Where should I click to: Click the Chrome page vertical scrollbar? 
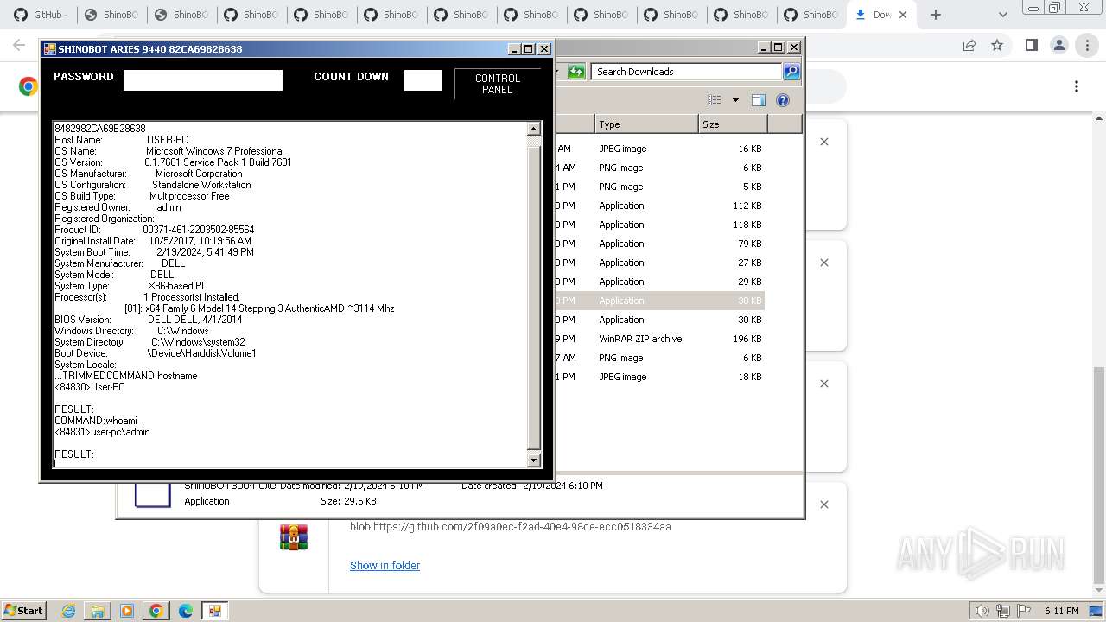(1099, 473)
